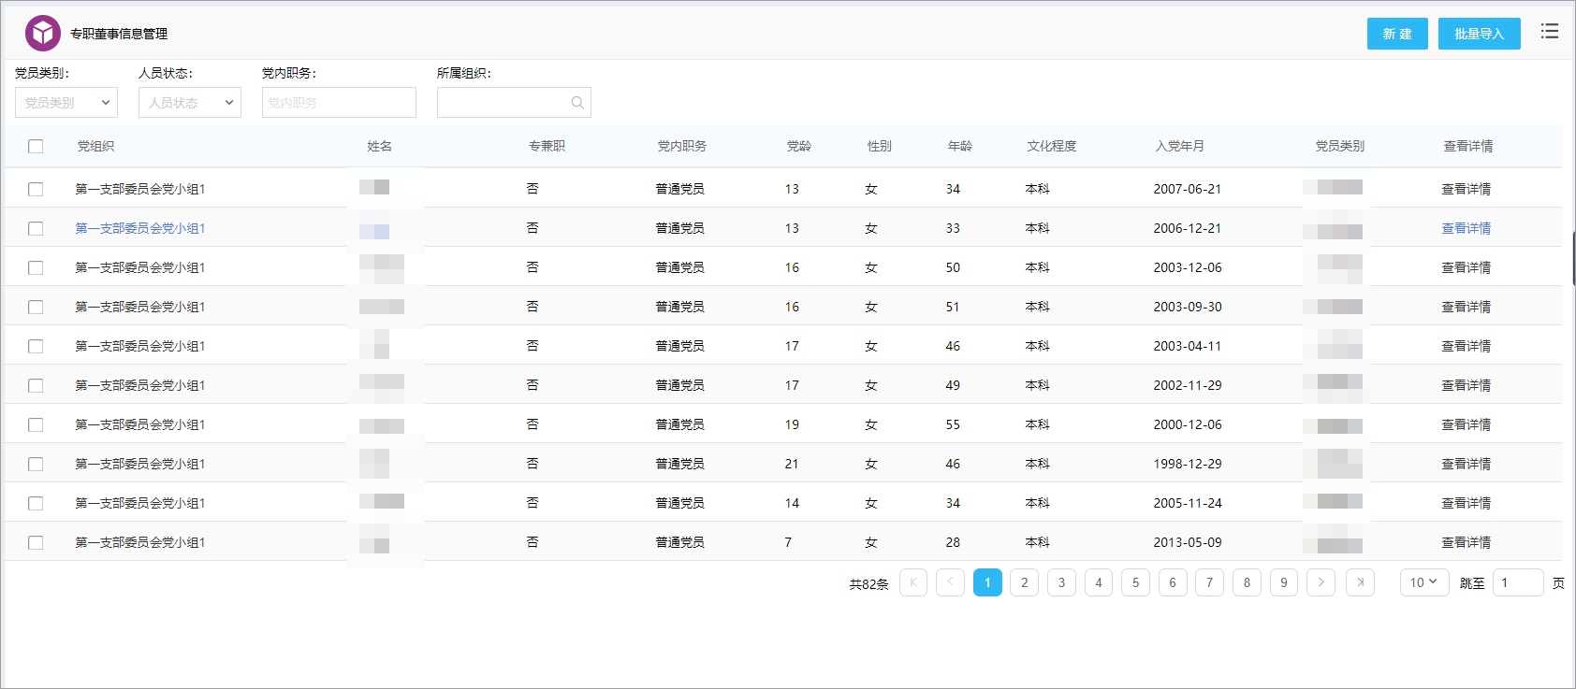Click the 性别 column header

point(880,146)
